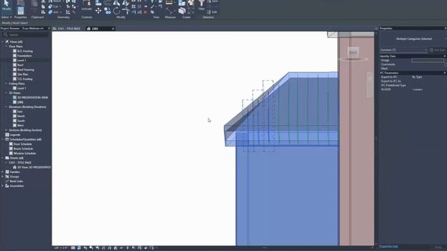Collapse the Identity Data section
The image size is (447, 251).
tap(444, 56)
